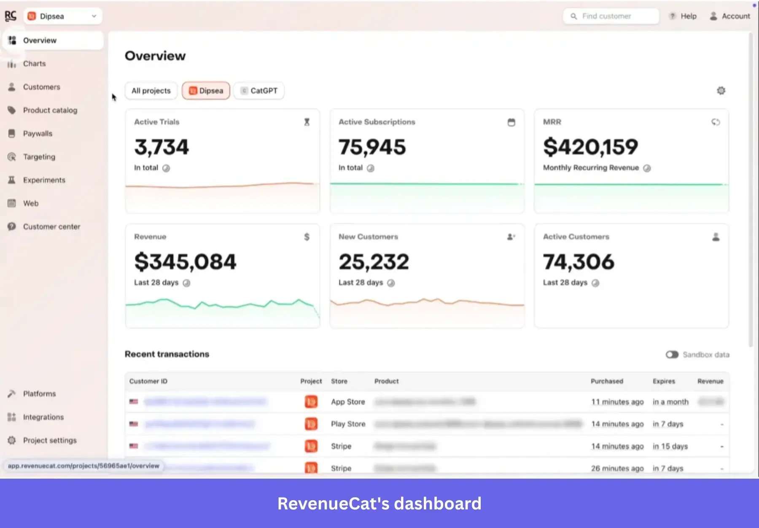Open Experiments in the sidebar
759x528 pixels.
(x=53, y=180)
